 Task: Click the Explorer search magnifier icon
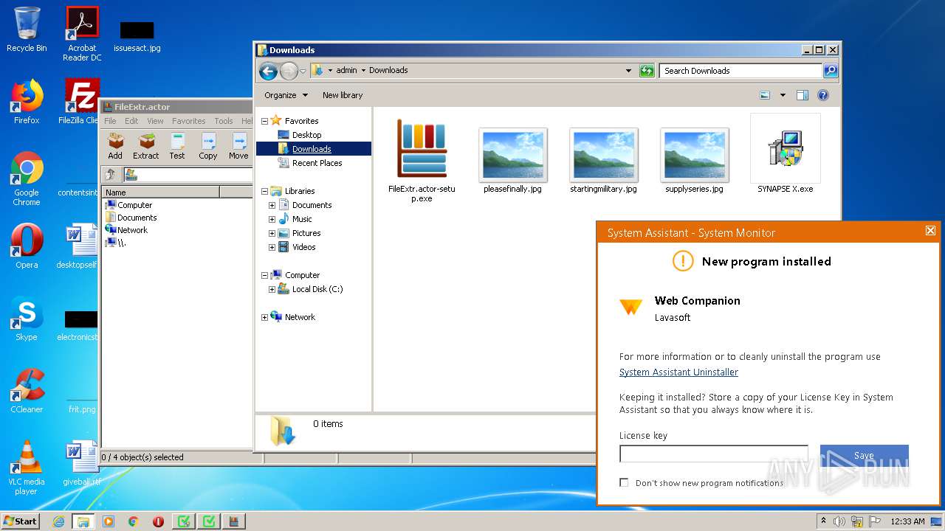coord(831,71)
